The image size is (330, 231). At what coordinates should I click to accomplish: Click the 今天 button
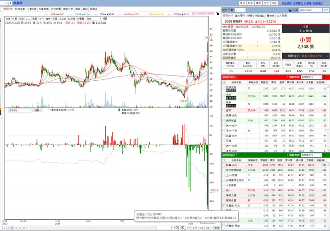tap(326, 10)
